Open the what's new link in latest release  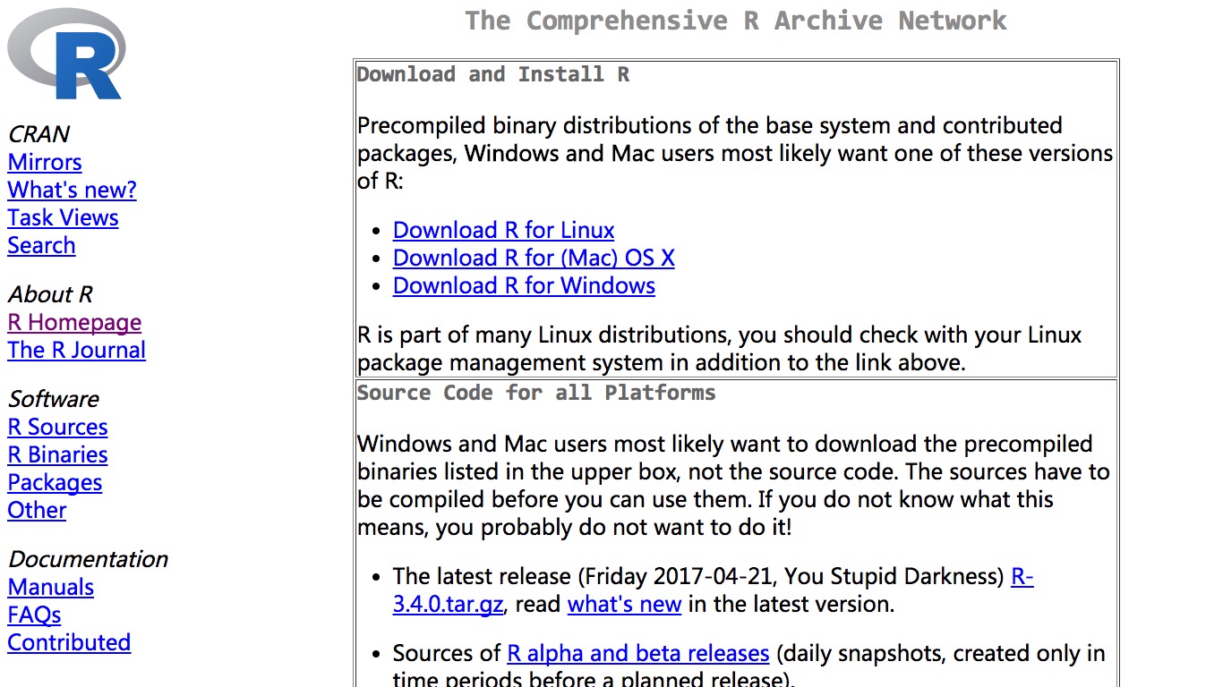point(624,604)
